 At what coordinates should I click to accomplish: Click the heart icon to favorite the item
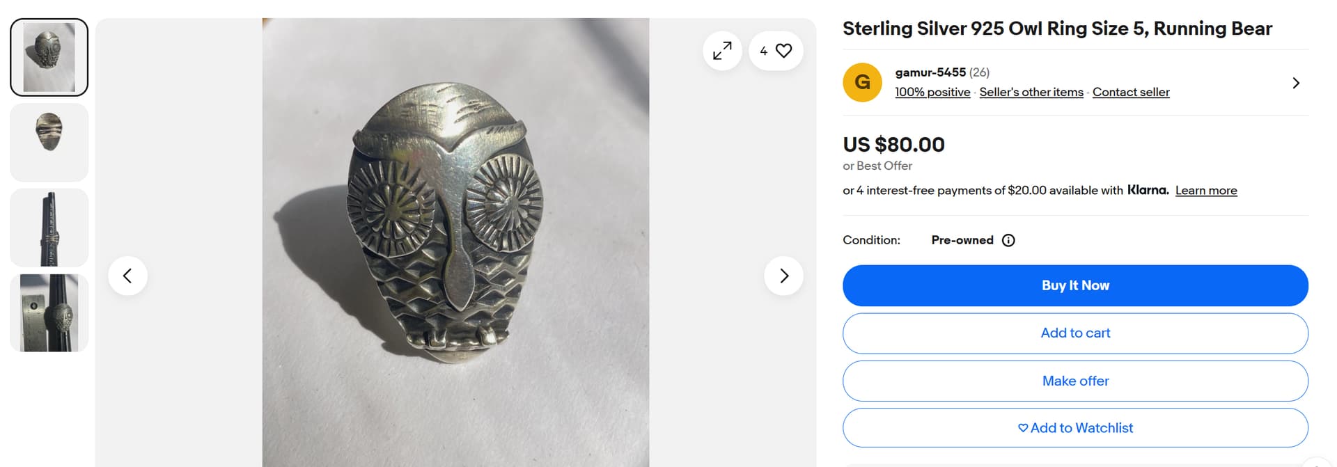(x=783, y=51)
